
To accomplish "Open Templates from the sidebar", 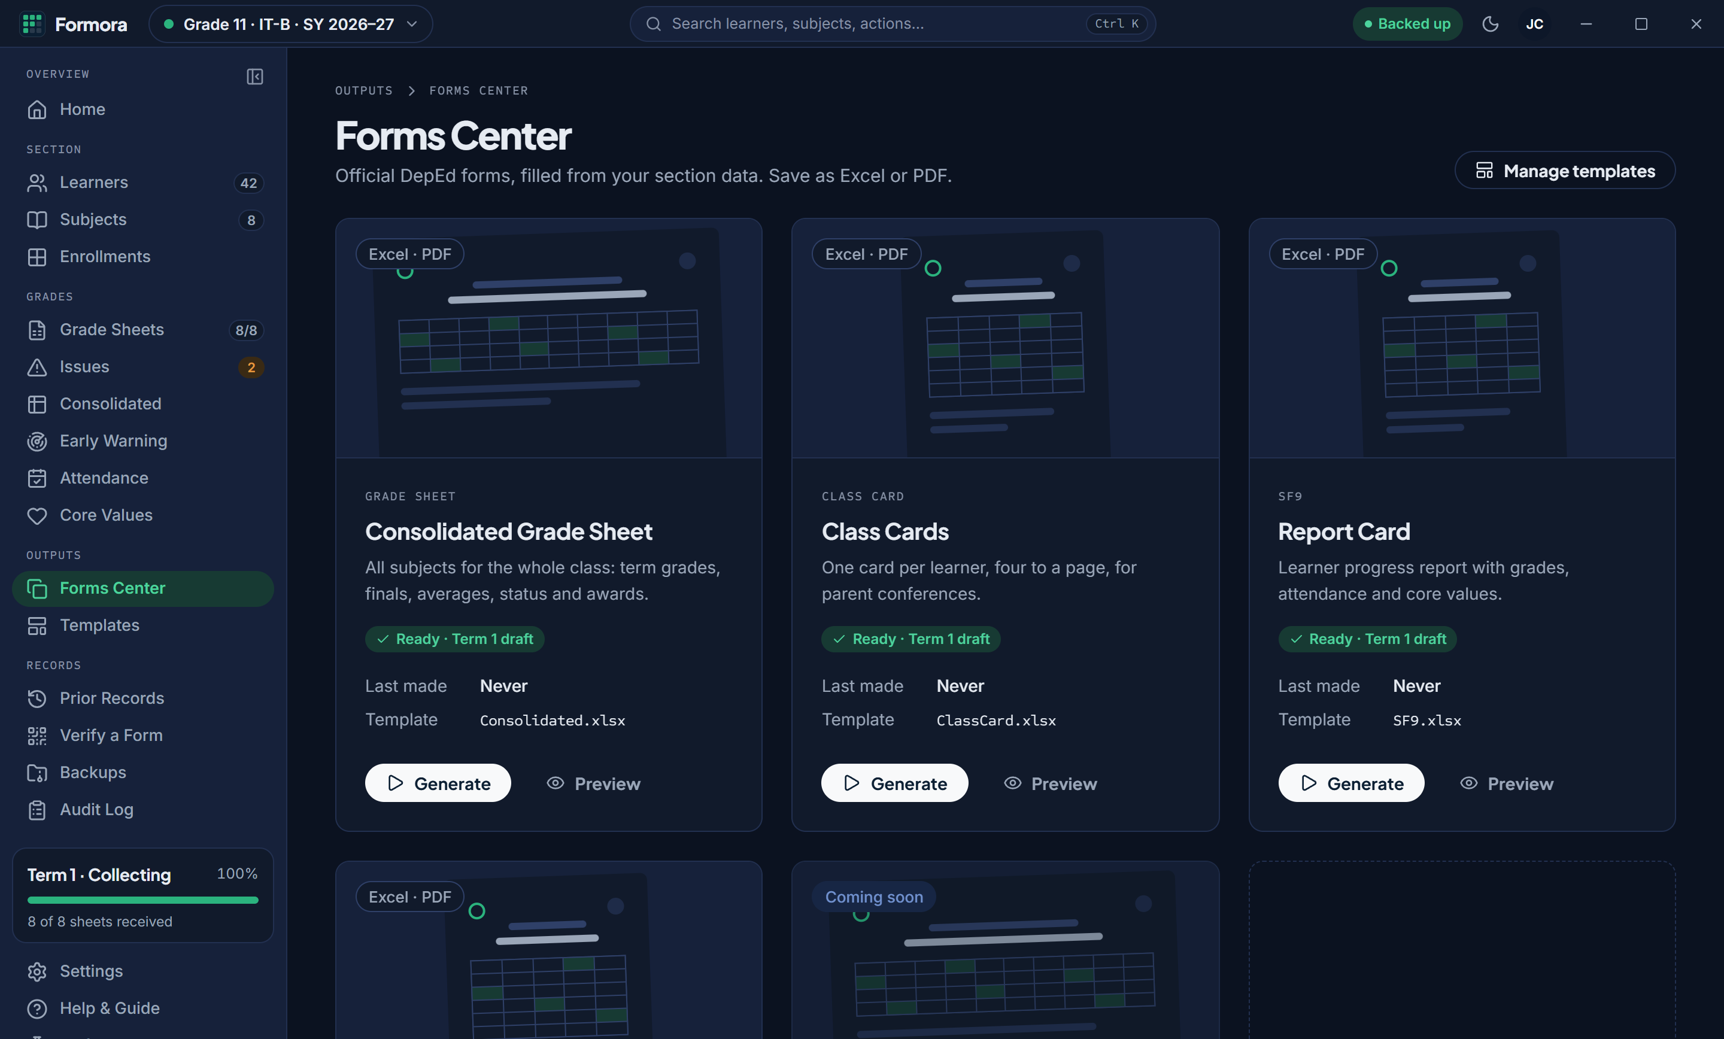I will click(144, 625).
